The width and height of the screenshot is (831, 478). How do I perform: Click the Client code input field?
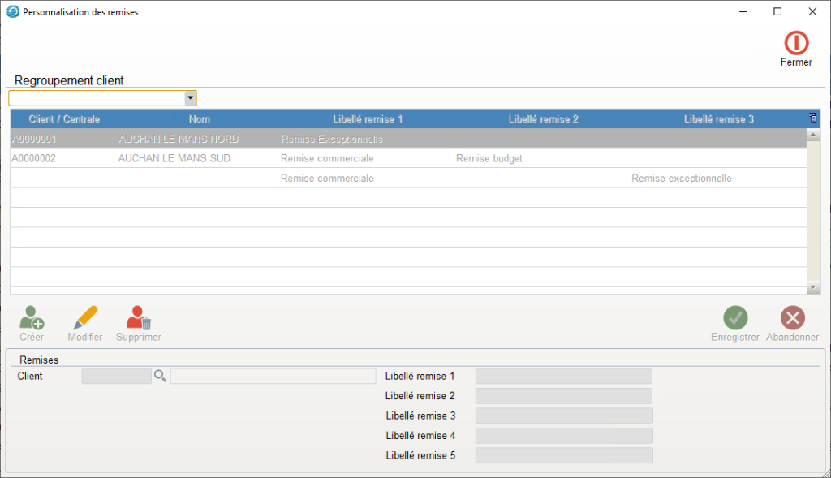coord(116,376)
